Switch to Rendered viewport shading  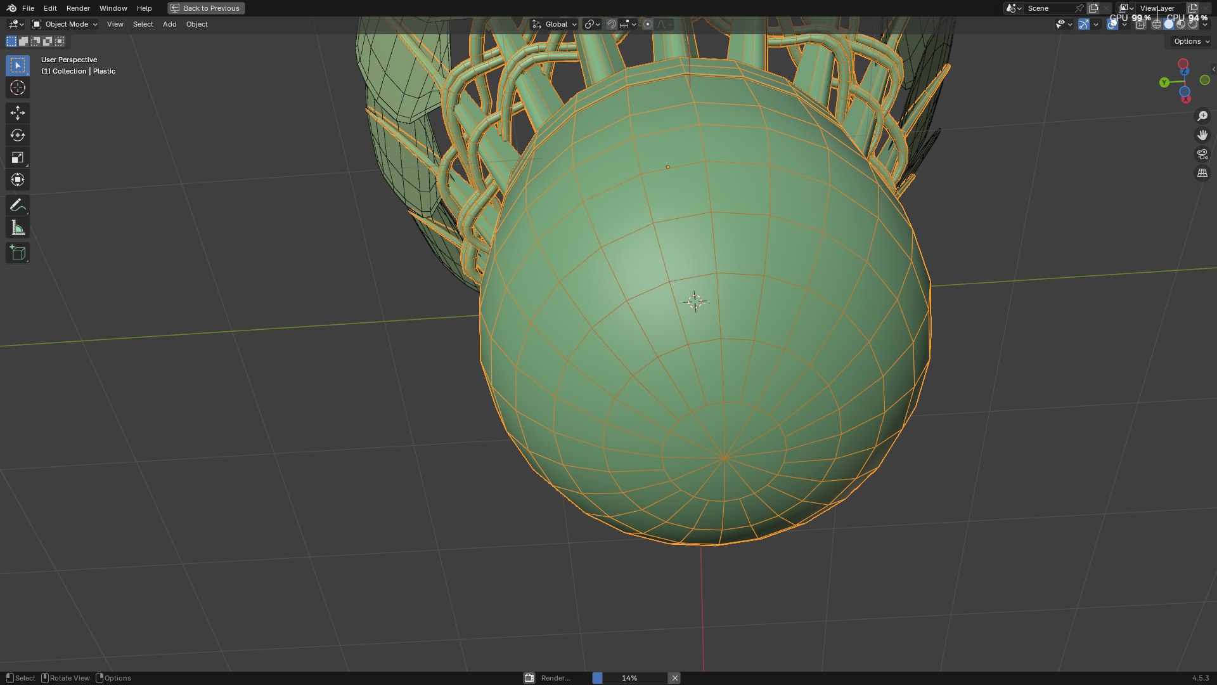click(x=1193, y=24)
